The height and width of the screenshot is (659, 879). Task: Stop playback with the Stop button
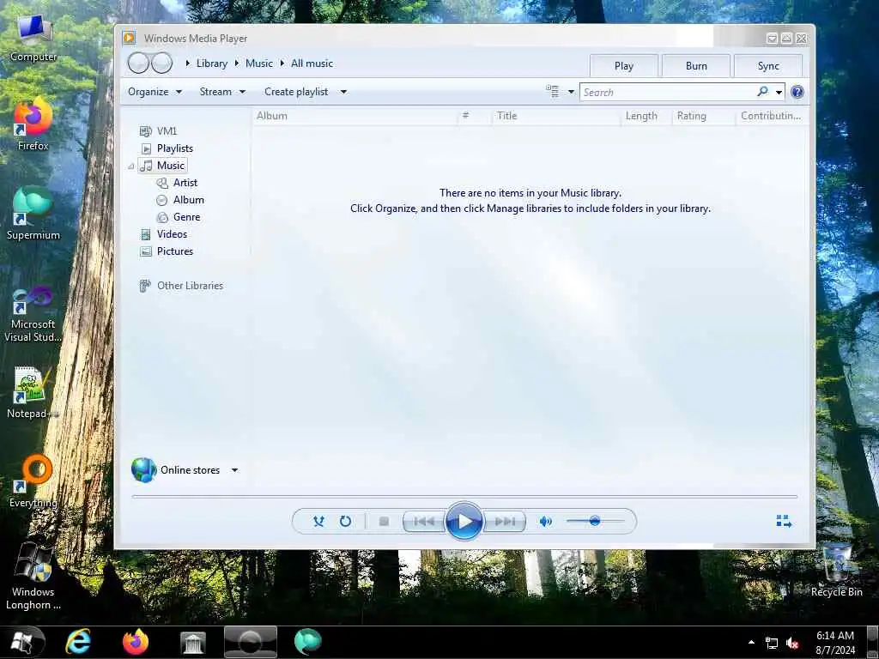(384, 522)
